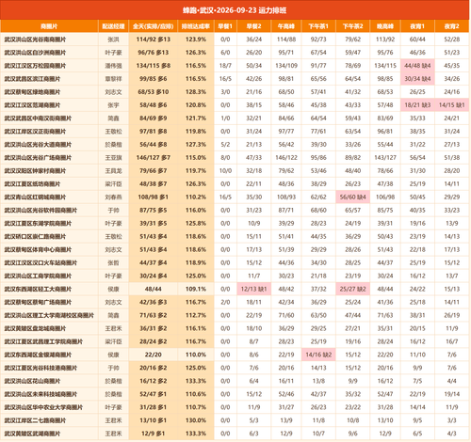Viewport: 471px width, 442px height.
Task: Click the 下午茶2 column header
Action: [352, 26]
